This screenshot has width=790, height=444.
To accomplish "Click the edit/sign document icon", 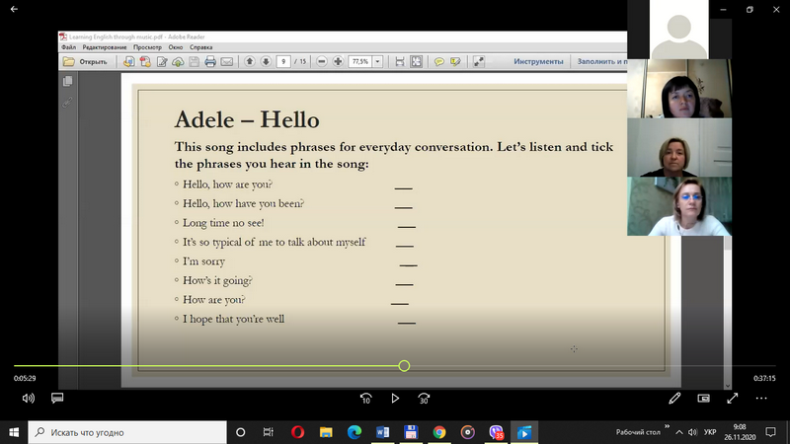I will coord(162,61).
